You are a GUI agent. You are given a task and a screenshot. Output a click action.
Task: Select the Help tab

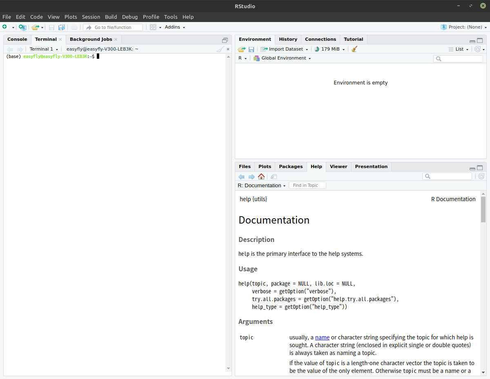pyautogui.click(x=316, y=166)
